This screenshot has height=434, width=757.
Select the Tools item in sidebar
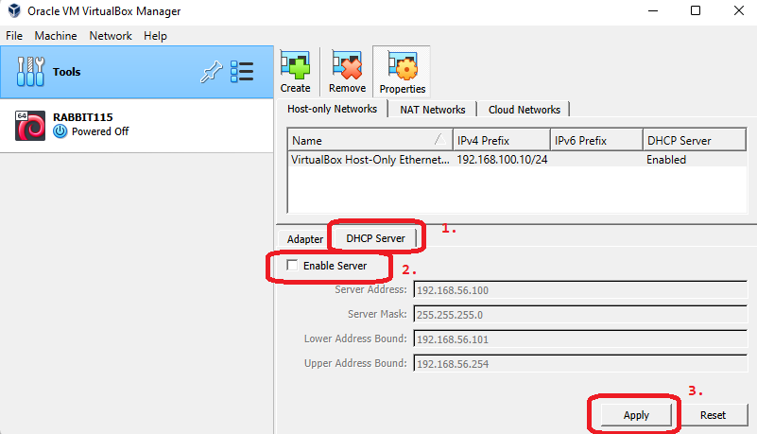(137, 72)
